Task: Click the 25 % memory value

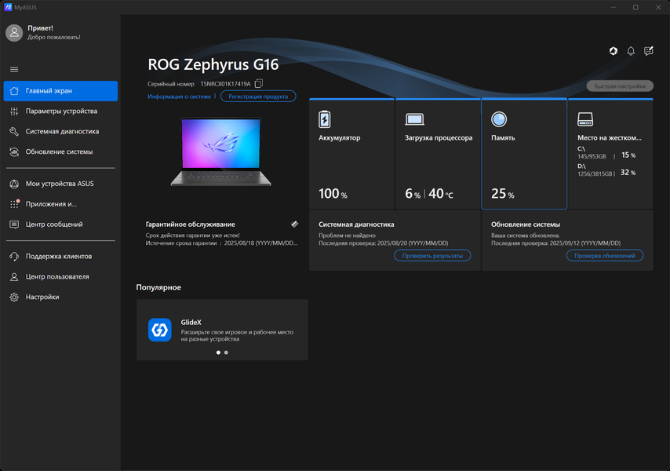Action: [x=502, y=194]
